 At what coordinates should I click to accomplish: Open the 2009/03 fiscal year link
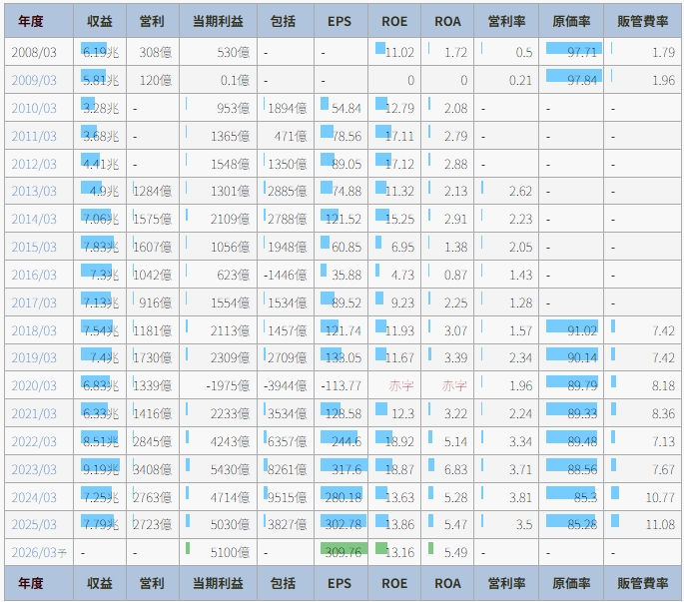point(34,80)
